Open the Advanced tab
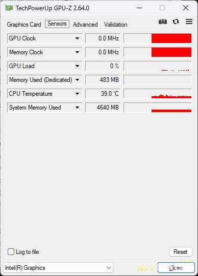This screenshot has height=276, width=198. (85, 25)
